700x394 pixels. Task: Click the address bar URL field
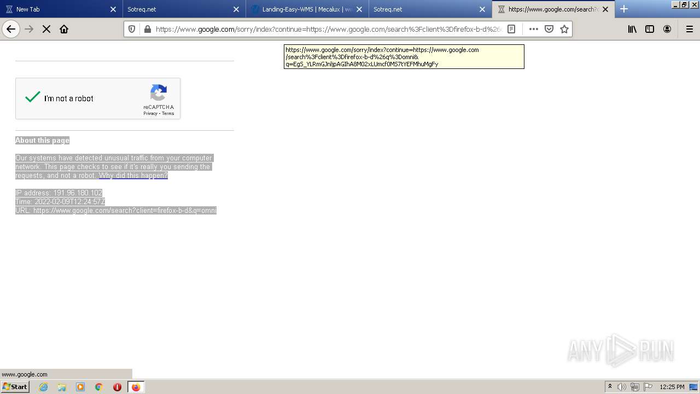(328, 29)
